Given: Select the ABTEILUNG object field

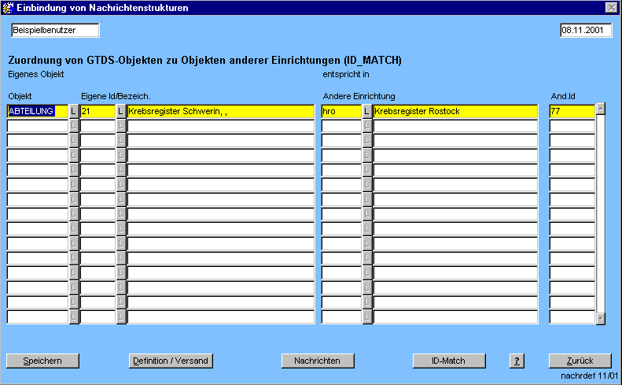Looking at the screenshot, I should pyautogui.click(x=37, y=112).
